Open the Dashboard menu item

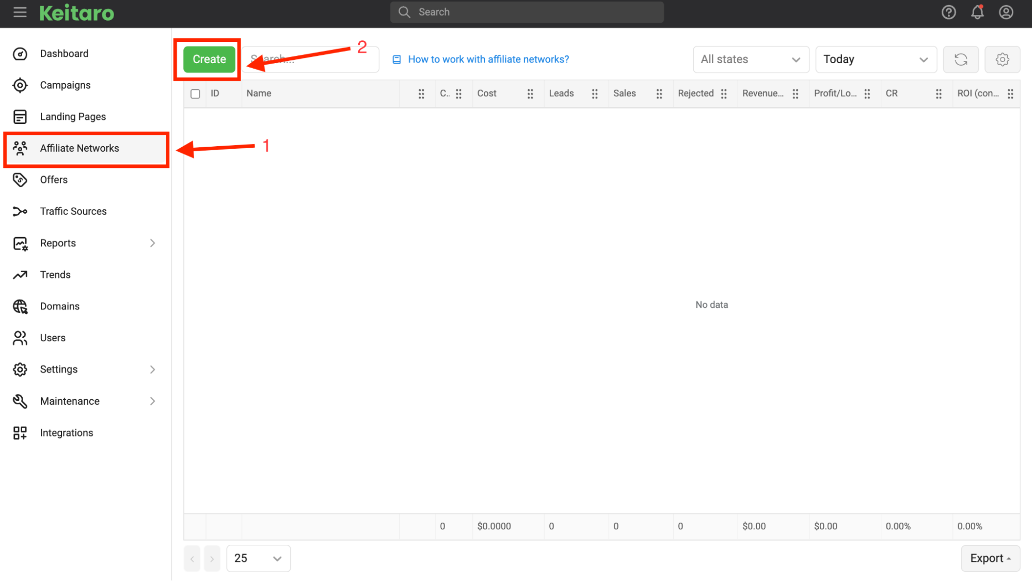pyautogui.click(x=85, y=54)
